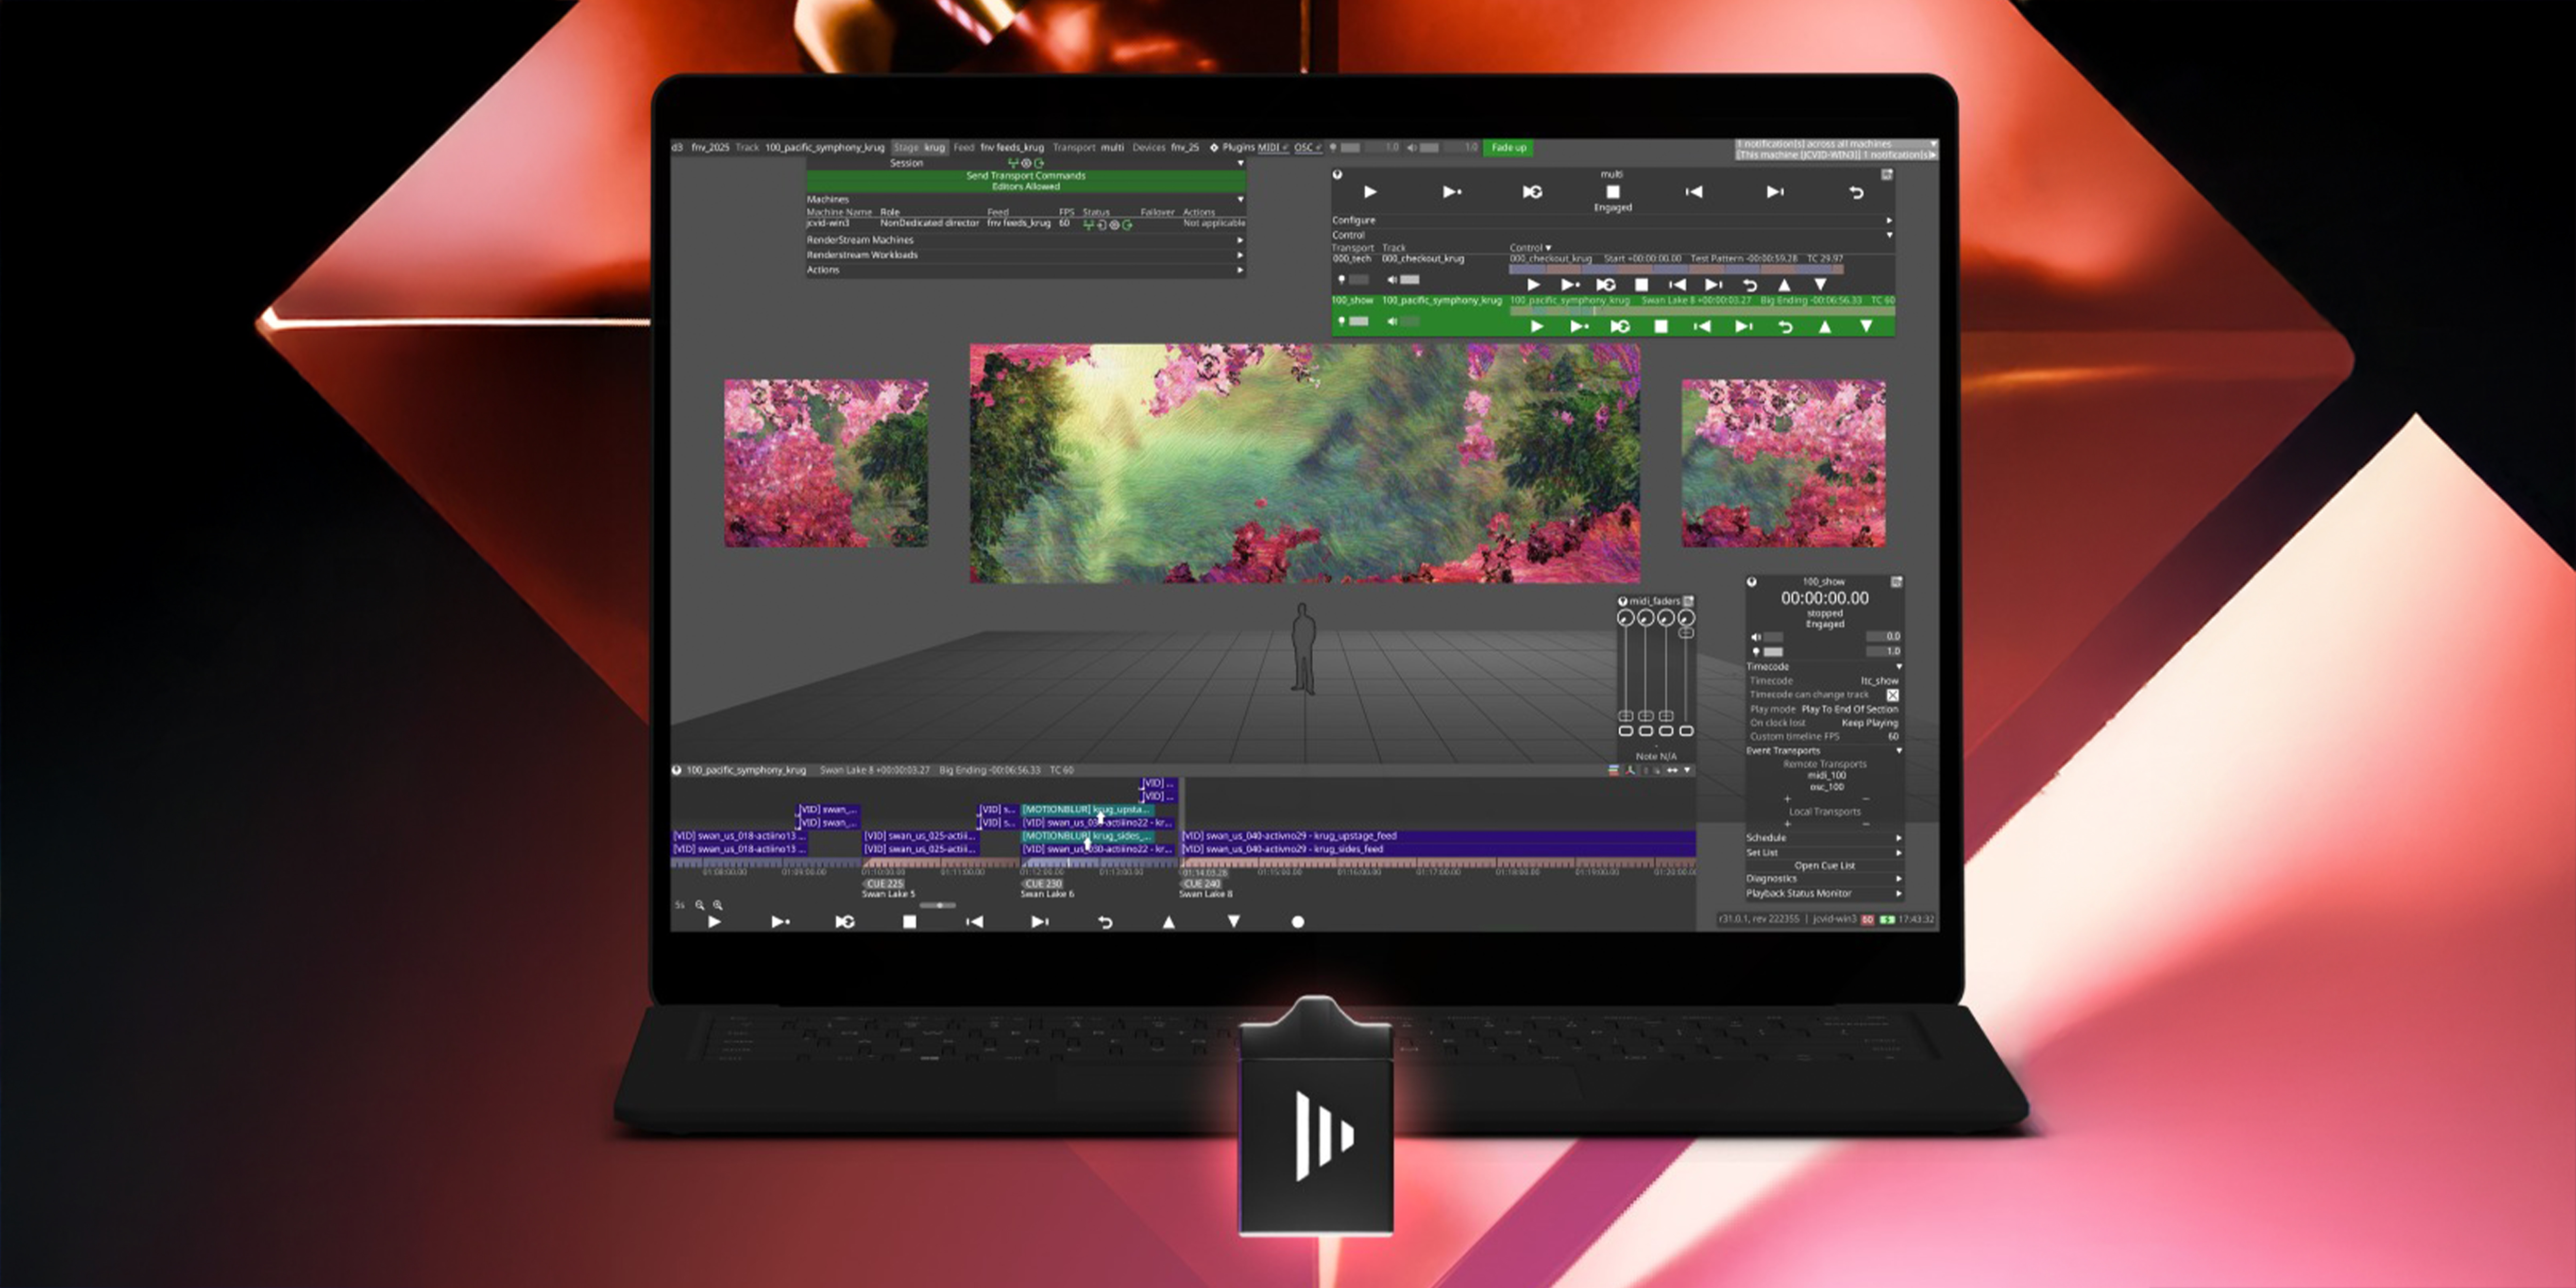Click Open Cue List button
2576x1288 pixels.
click(1824, 866)
